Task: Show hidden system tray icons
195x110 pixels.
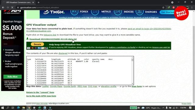Action: tap(163, 108)
